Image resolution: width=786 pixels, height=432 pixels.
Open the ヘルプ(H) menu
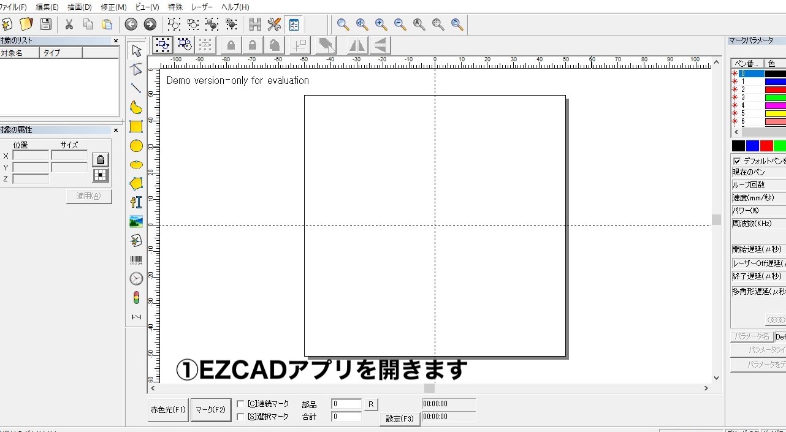pyautogui.click(x=235, y=7)
